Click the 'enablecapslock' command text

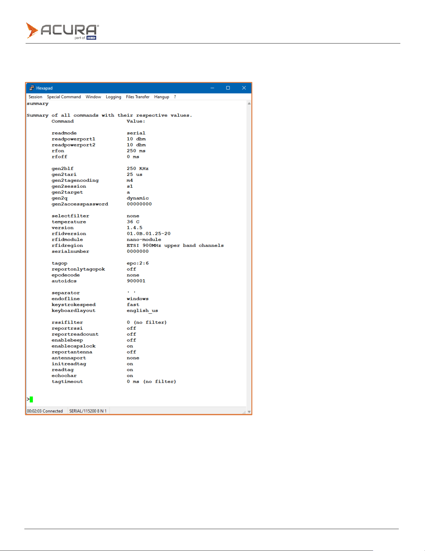point(73,346)
